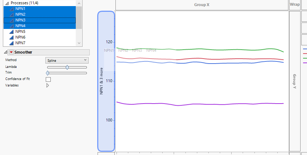Viewport: 307px width, 155px height.
Task: Click the Group Y drop zone
Action: (x=294, y=81)
